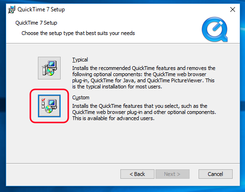Click the Typical installation description text
This screenshot has width=245, height=192.
click(x=144, y=78)
